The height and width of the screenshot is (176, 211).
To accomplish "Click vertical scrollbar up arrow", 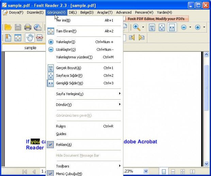I will [206, 54].
